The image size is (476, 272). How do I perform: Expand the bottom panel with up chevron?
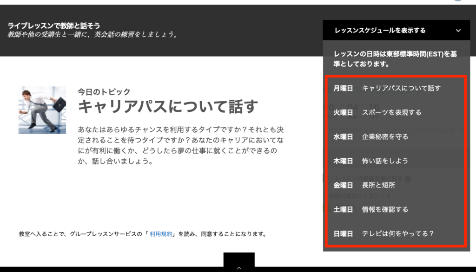239,267
